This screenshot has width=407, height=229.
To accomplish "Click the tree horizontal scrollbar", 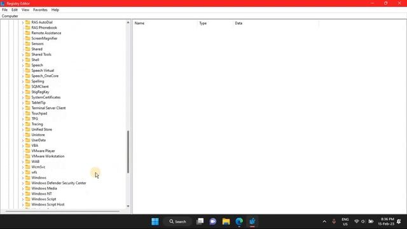I will (x=62, y=211).
